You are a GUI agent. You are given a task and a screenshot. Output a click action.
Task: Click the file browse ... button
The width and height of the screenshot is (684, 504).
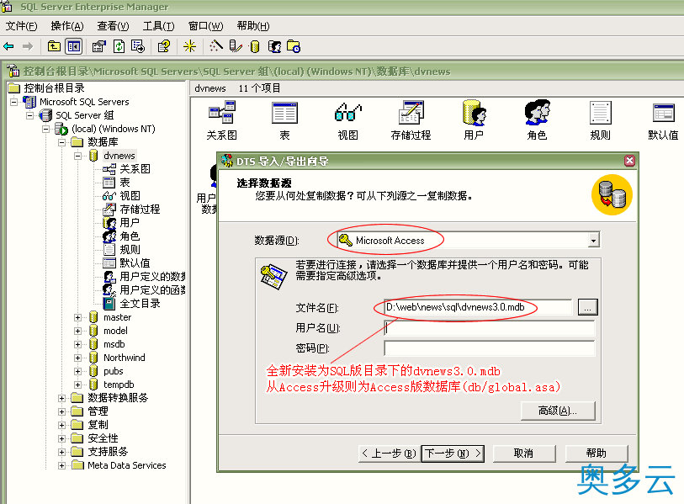(x=587, y=307)
